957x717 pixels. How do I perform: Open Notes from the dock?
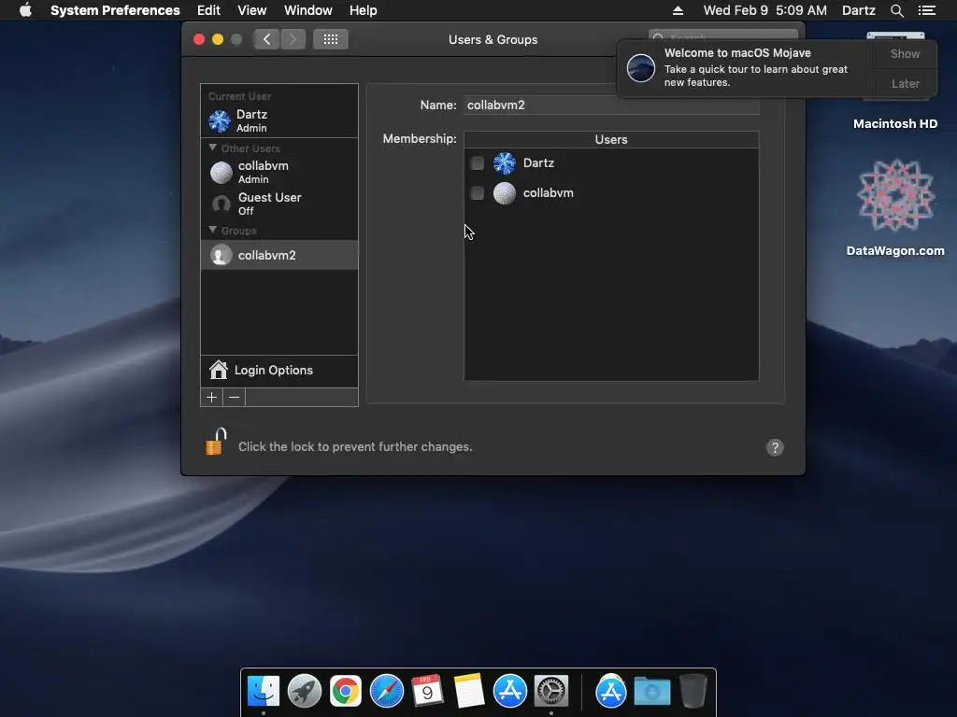[x=469, y=692]
